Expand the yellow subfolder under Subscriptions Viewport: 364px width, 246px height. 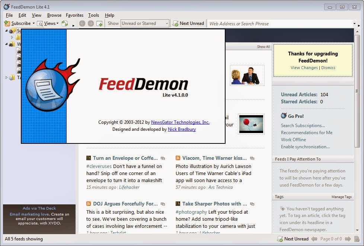point(12,37)
